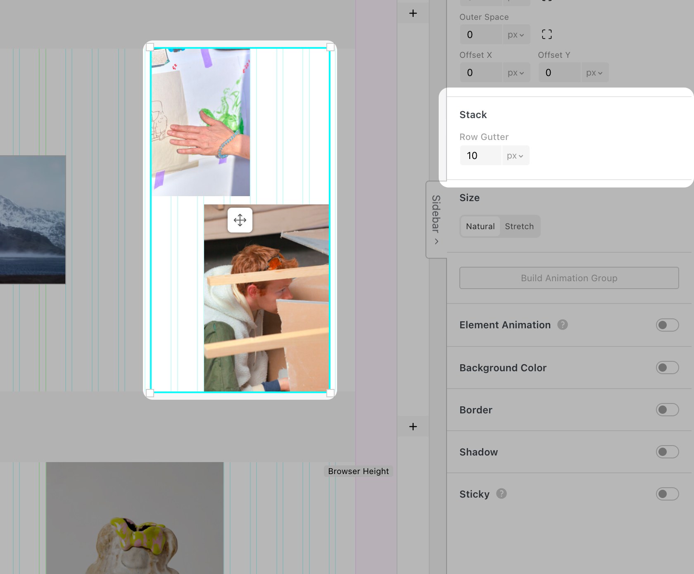Click the Offset X label
The width and height of the screenshot is (694, 574).
point(475,55)
